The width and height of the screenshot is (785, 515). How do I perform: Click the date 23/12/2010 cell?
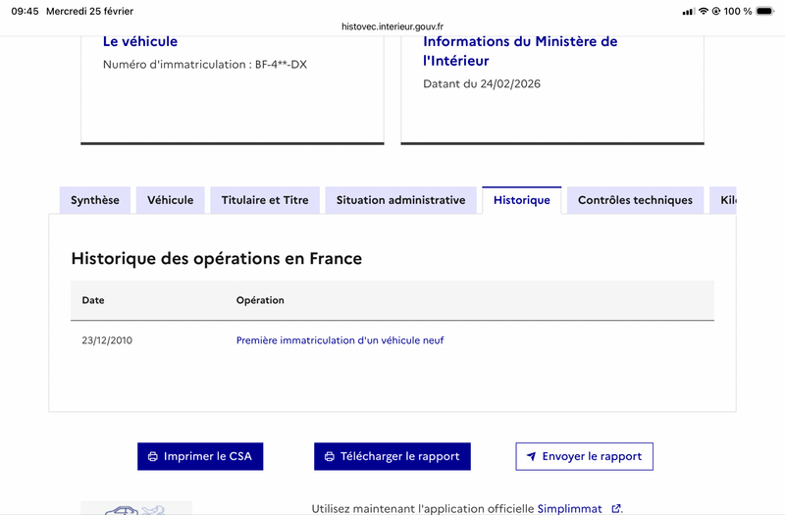pos(107,340)
